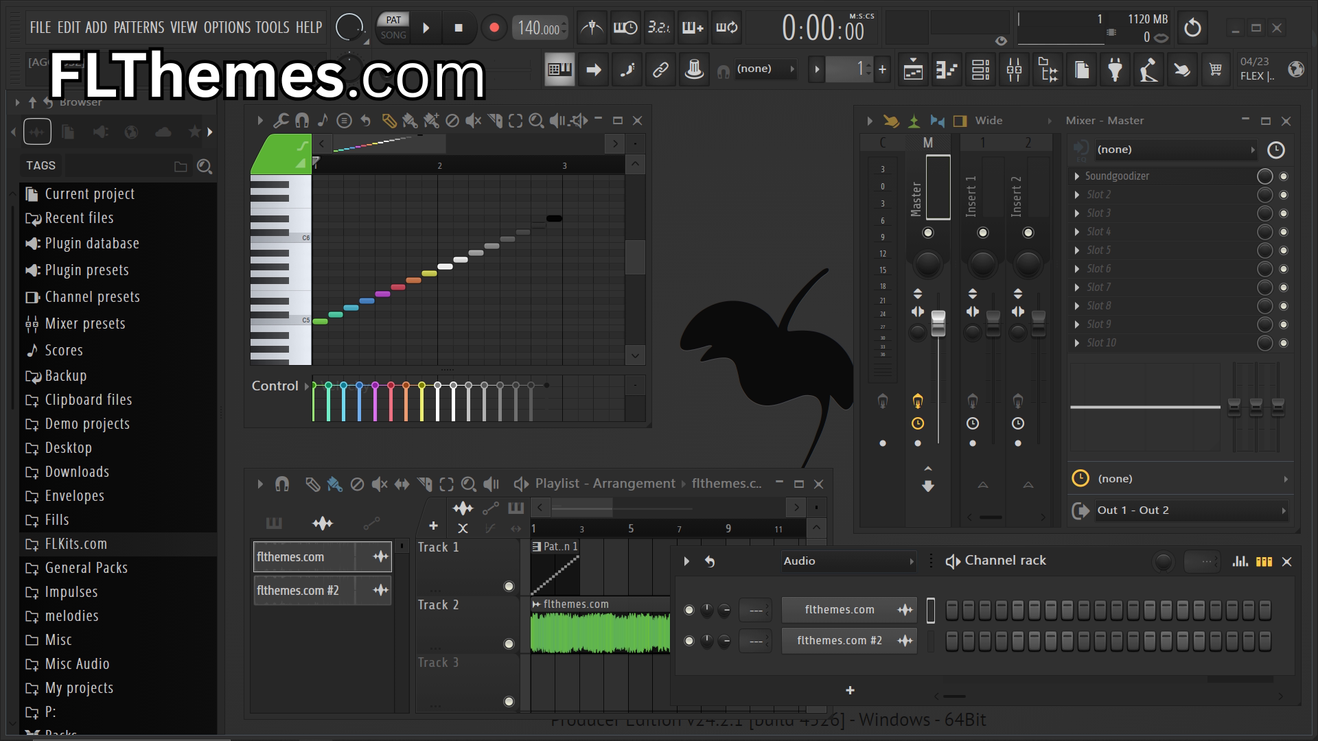1318x741 pixels.
Task: Mute the flthemes.com channel in channel rack
Action: [689, 610]
